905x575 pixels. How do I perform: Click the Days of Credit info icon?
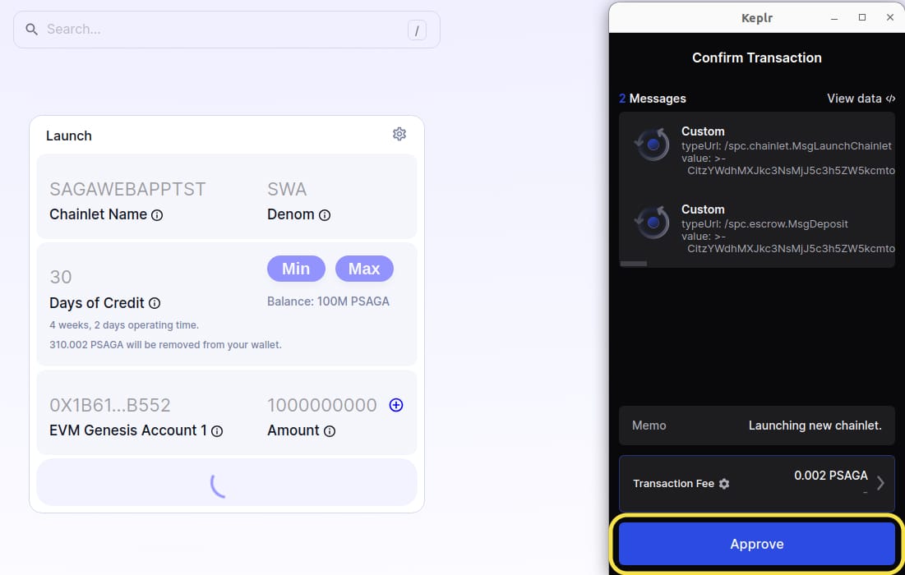tap(154, 303)
